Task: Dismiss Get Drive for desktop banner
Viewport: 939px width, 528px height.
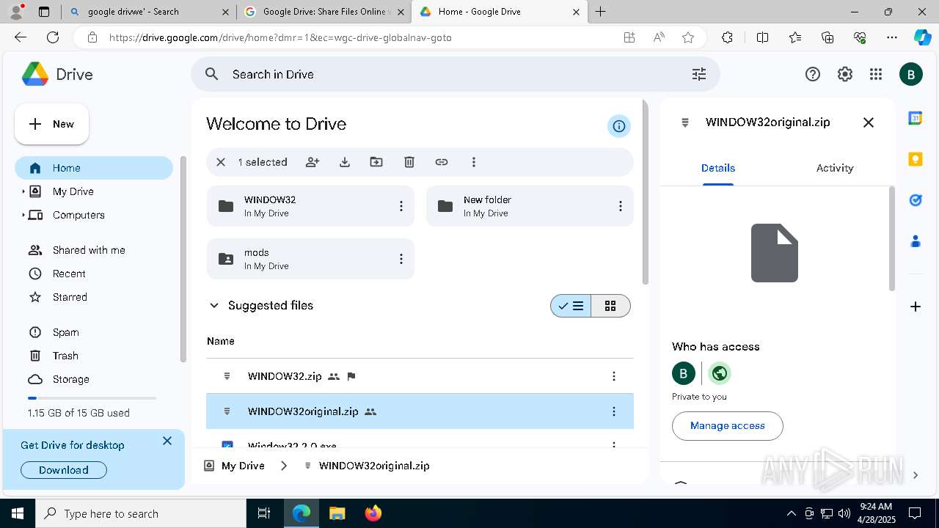Action: (167, 441)
